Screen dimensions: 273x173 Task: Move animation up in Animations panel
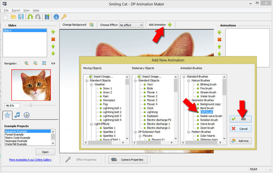[x=219, y=47]
